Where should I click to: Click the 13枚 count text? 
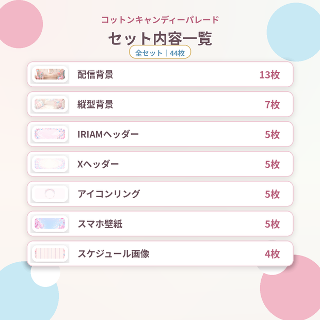[x=269, y=75]
